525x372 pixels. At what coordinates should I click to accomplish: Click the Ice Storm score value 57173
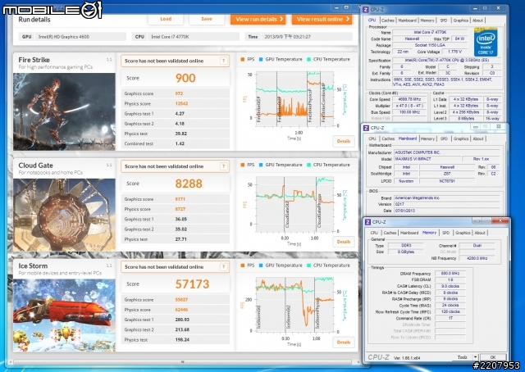click(x=192, y=284)
